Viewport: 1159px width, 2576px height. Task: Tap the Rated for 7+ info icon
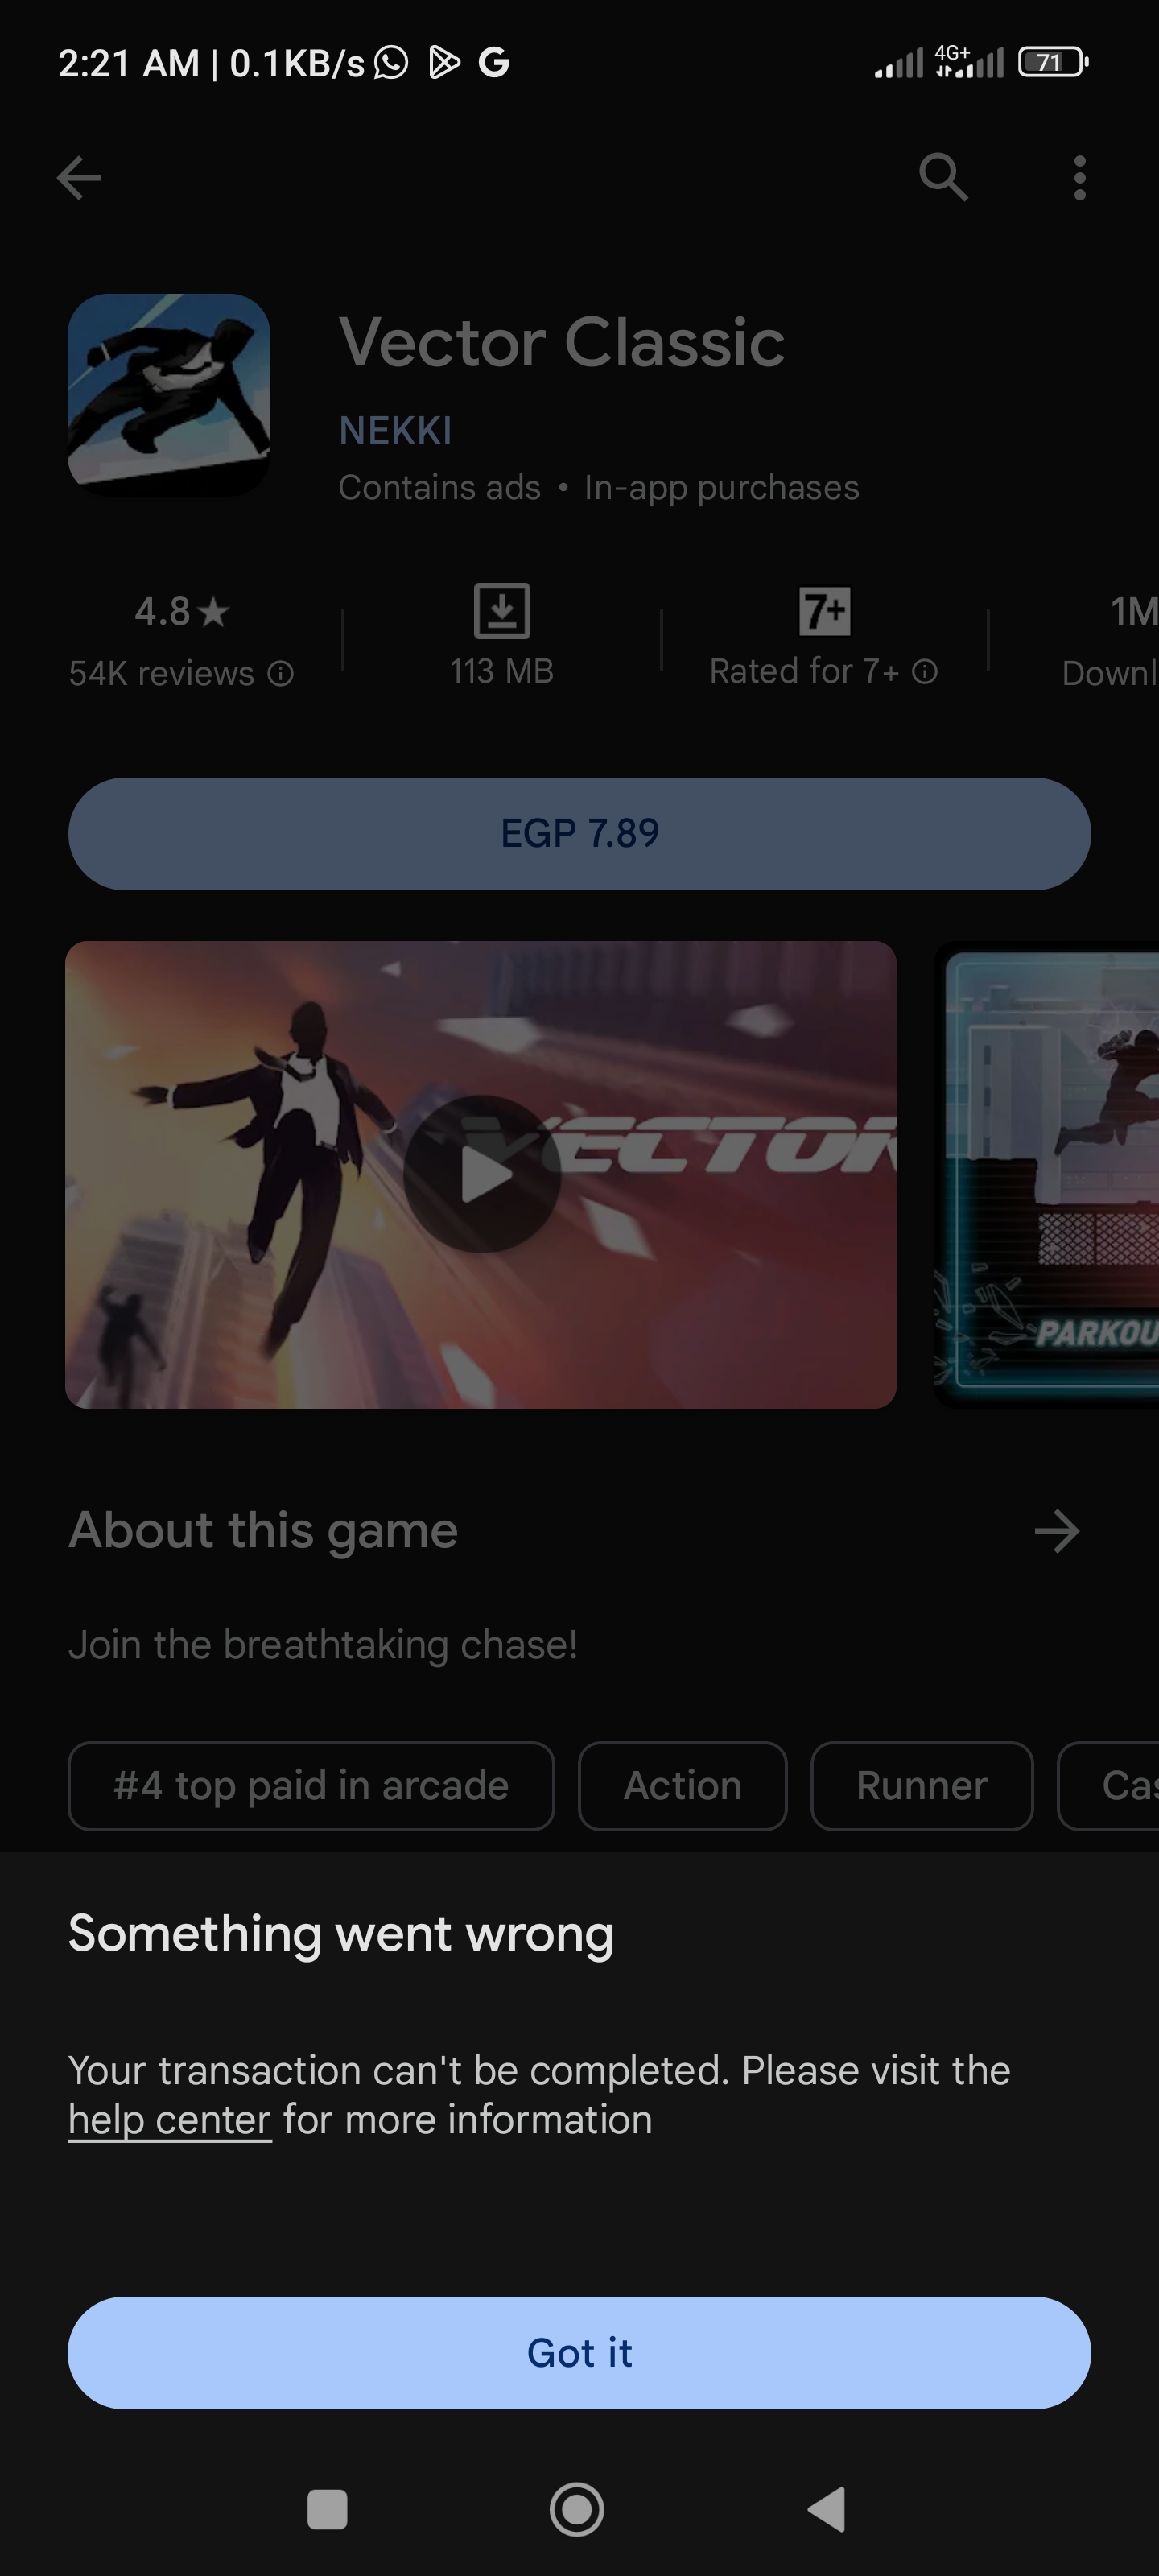point(925,672)
